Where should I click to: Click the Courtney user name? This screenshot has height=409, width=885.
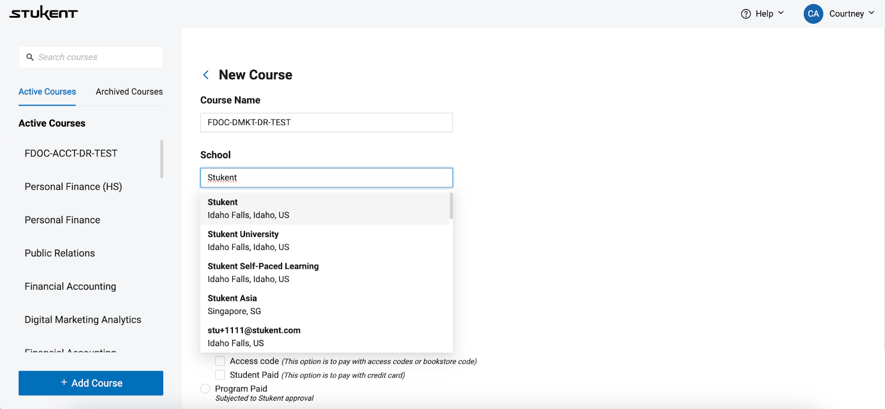click(x=846, y=14)
